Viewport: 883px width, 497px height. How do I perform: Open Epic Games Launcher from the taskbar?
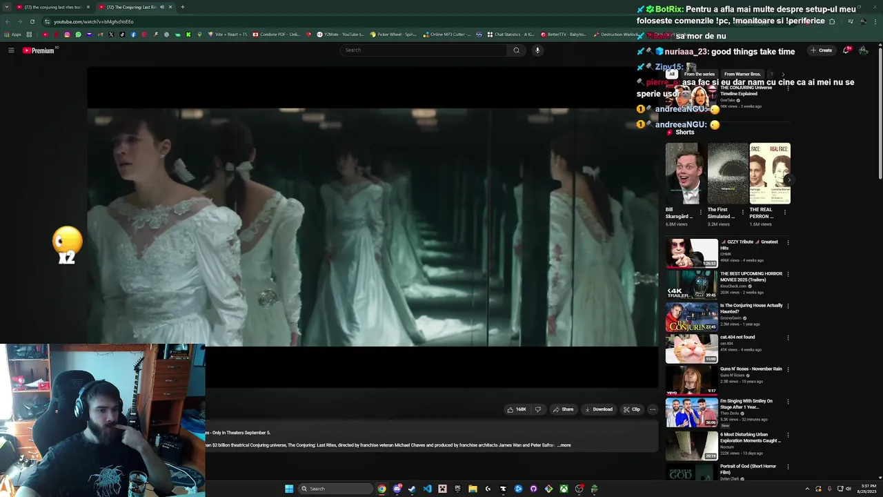pos(457,489)
